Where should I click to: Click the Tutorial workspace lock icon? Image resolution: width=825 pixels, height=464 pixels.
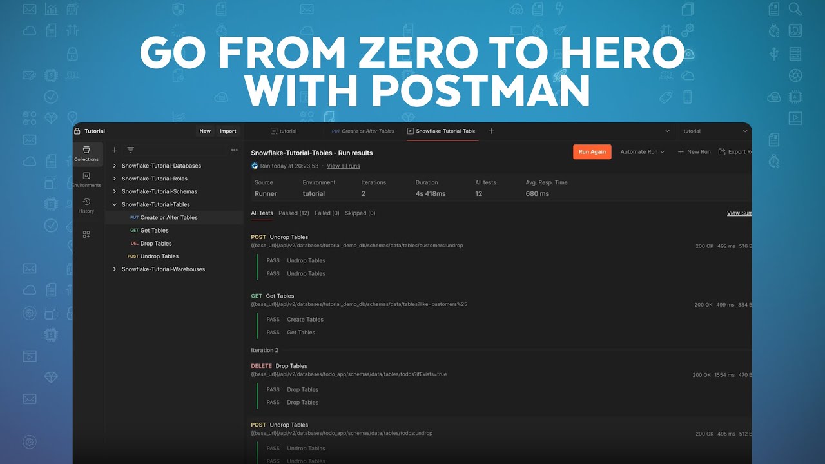coord(77,131)
